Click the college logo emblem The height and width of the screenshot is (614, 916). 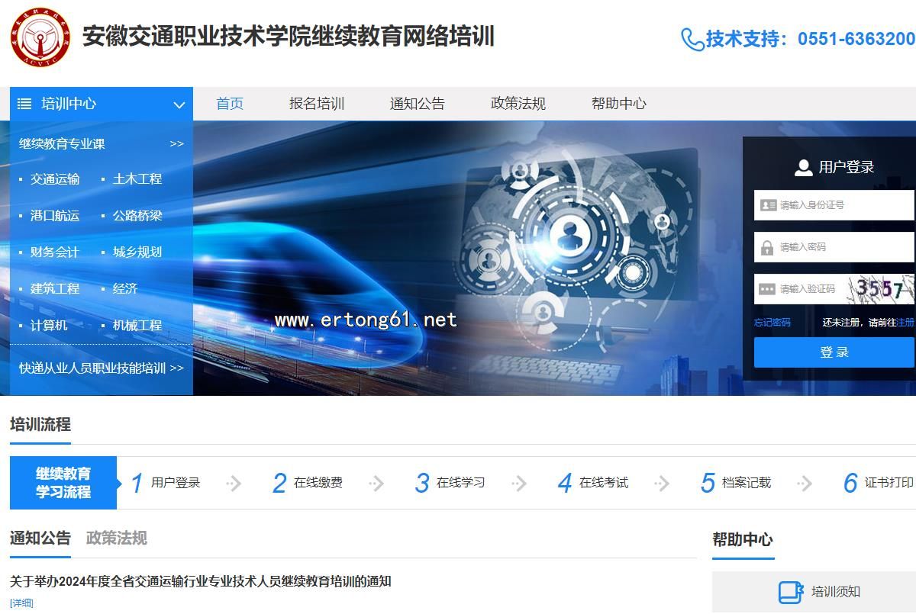[x=40, y=37]
